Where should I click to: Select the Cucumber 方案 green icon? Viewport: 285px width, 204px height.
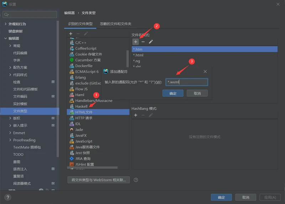tap(72, 60)
